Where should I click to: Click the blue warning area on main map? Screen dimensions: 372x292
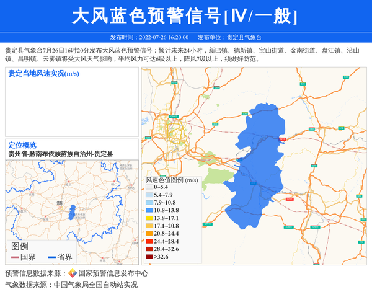[x=259, y=167]
